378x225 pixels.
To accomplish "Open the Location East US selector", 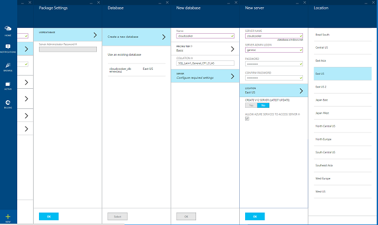I will [274, 91].
